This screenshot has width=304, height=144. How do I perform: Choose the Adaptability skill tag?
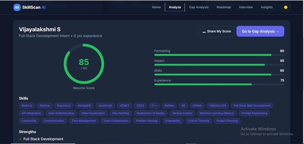tap(173, 121)
